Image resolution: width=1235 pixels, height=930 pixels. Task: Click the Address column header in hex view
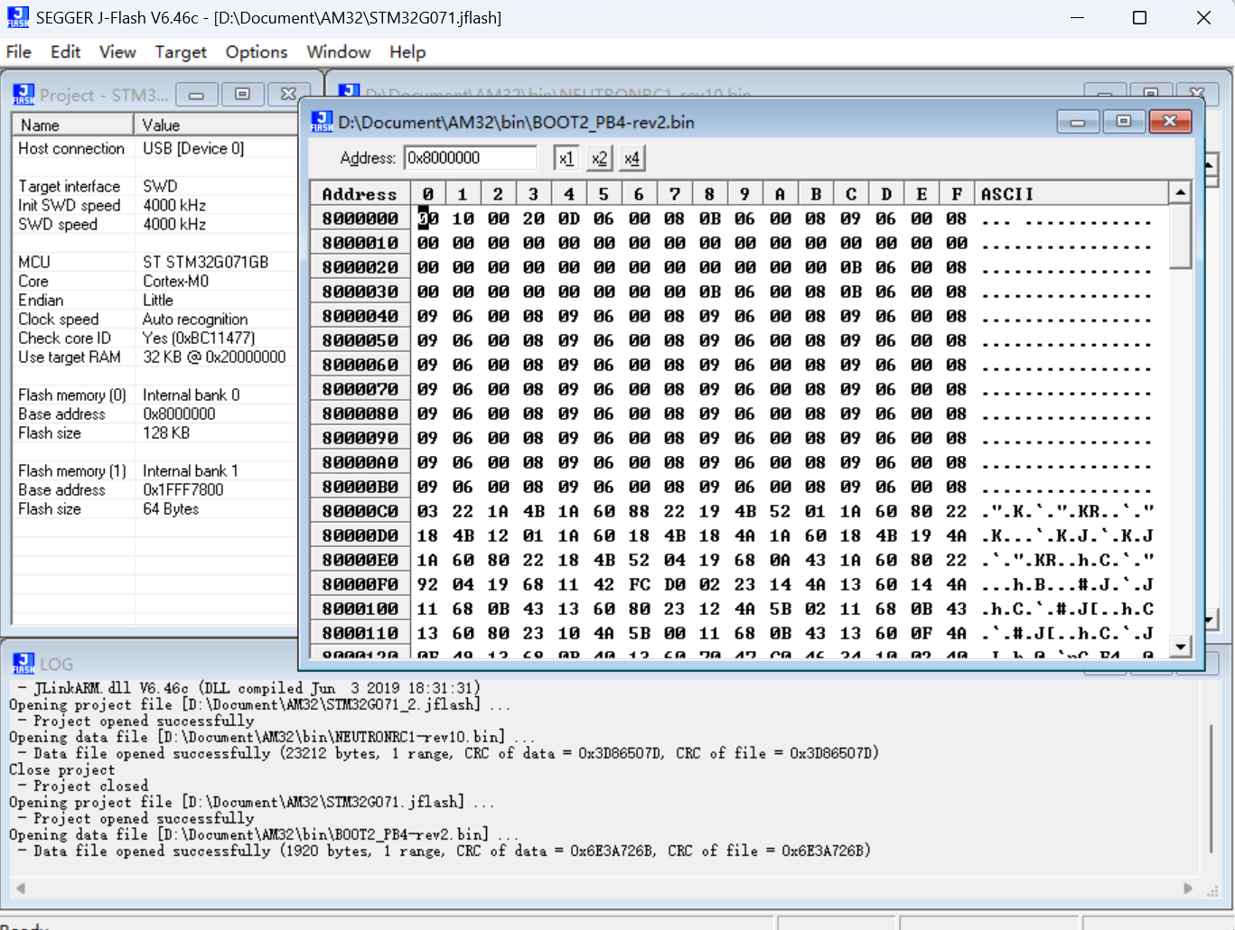pyautogui.click(x=360, y=194)
